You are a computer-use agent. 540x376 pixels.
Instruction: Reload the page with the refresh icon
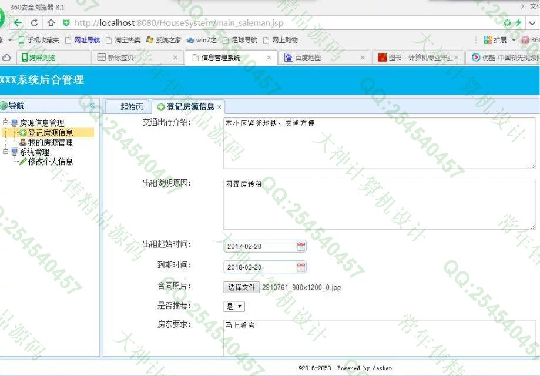pos(35,23)
